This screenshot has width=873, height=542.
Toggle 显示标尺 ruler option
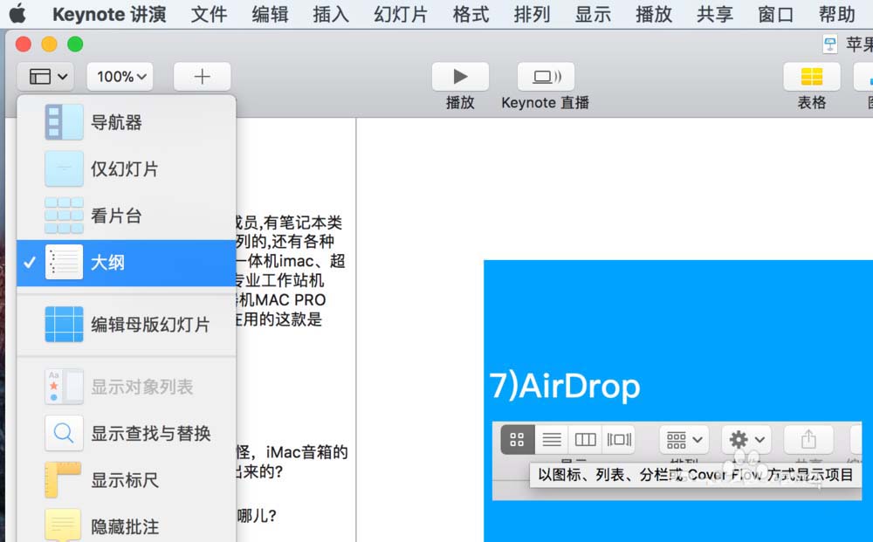(127, 480)
